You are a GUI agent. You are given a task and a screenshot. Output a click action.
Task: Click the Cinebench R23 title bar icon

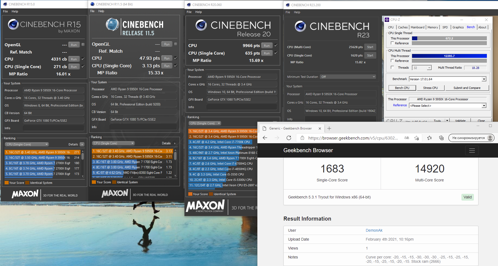tap(288, 5)
